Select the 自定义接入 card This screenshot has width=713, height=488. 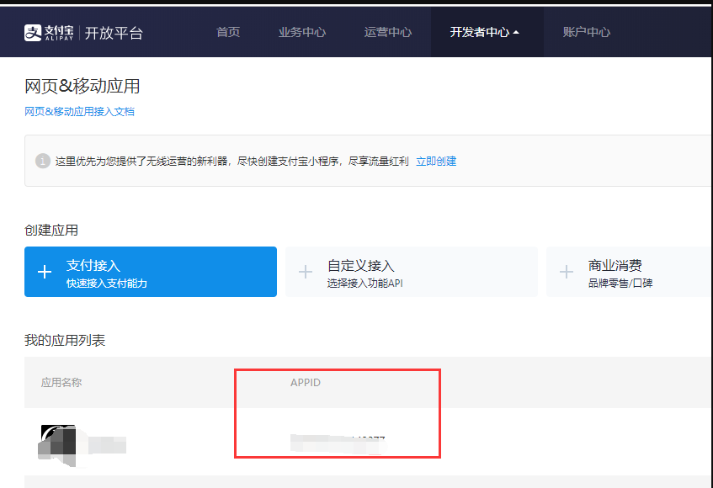click(x=412, y=272)
